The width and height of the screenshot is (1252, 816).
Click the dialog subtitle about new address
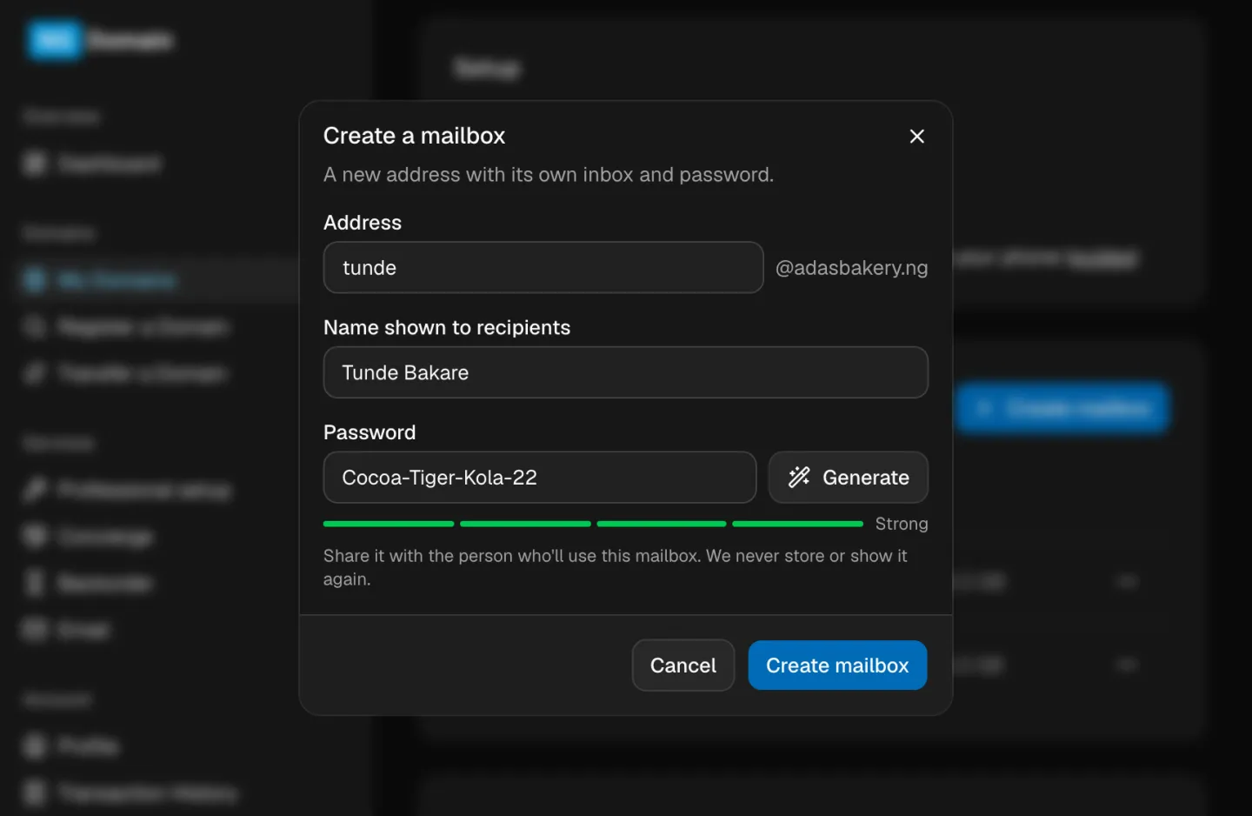pyautogui.click(x=549, y=175)
